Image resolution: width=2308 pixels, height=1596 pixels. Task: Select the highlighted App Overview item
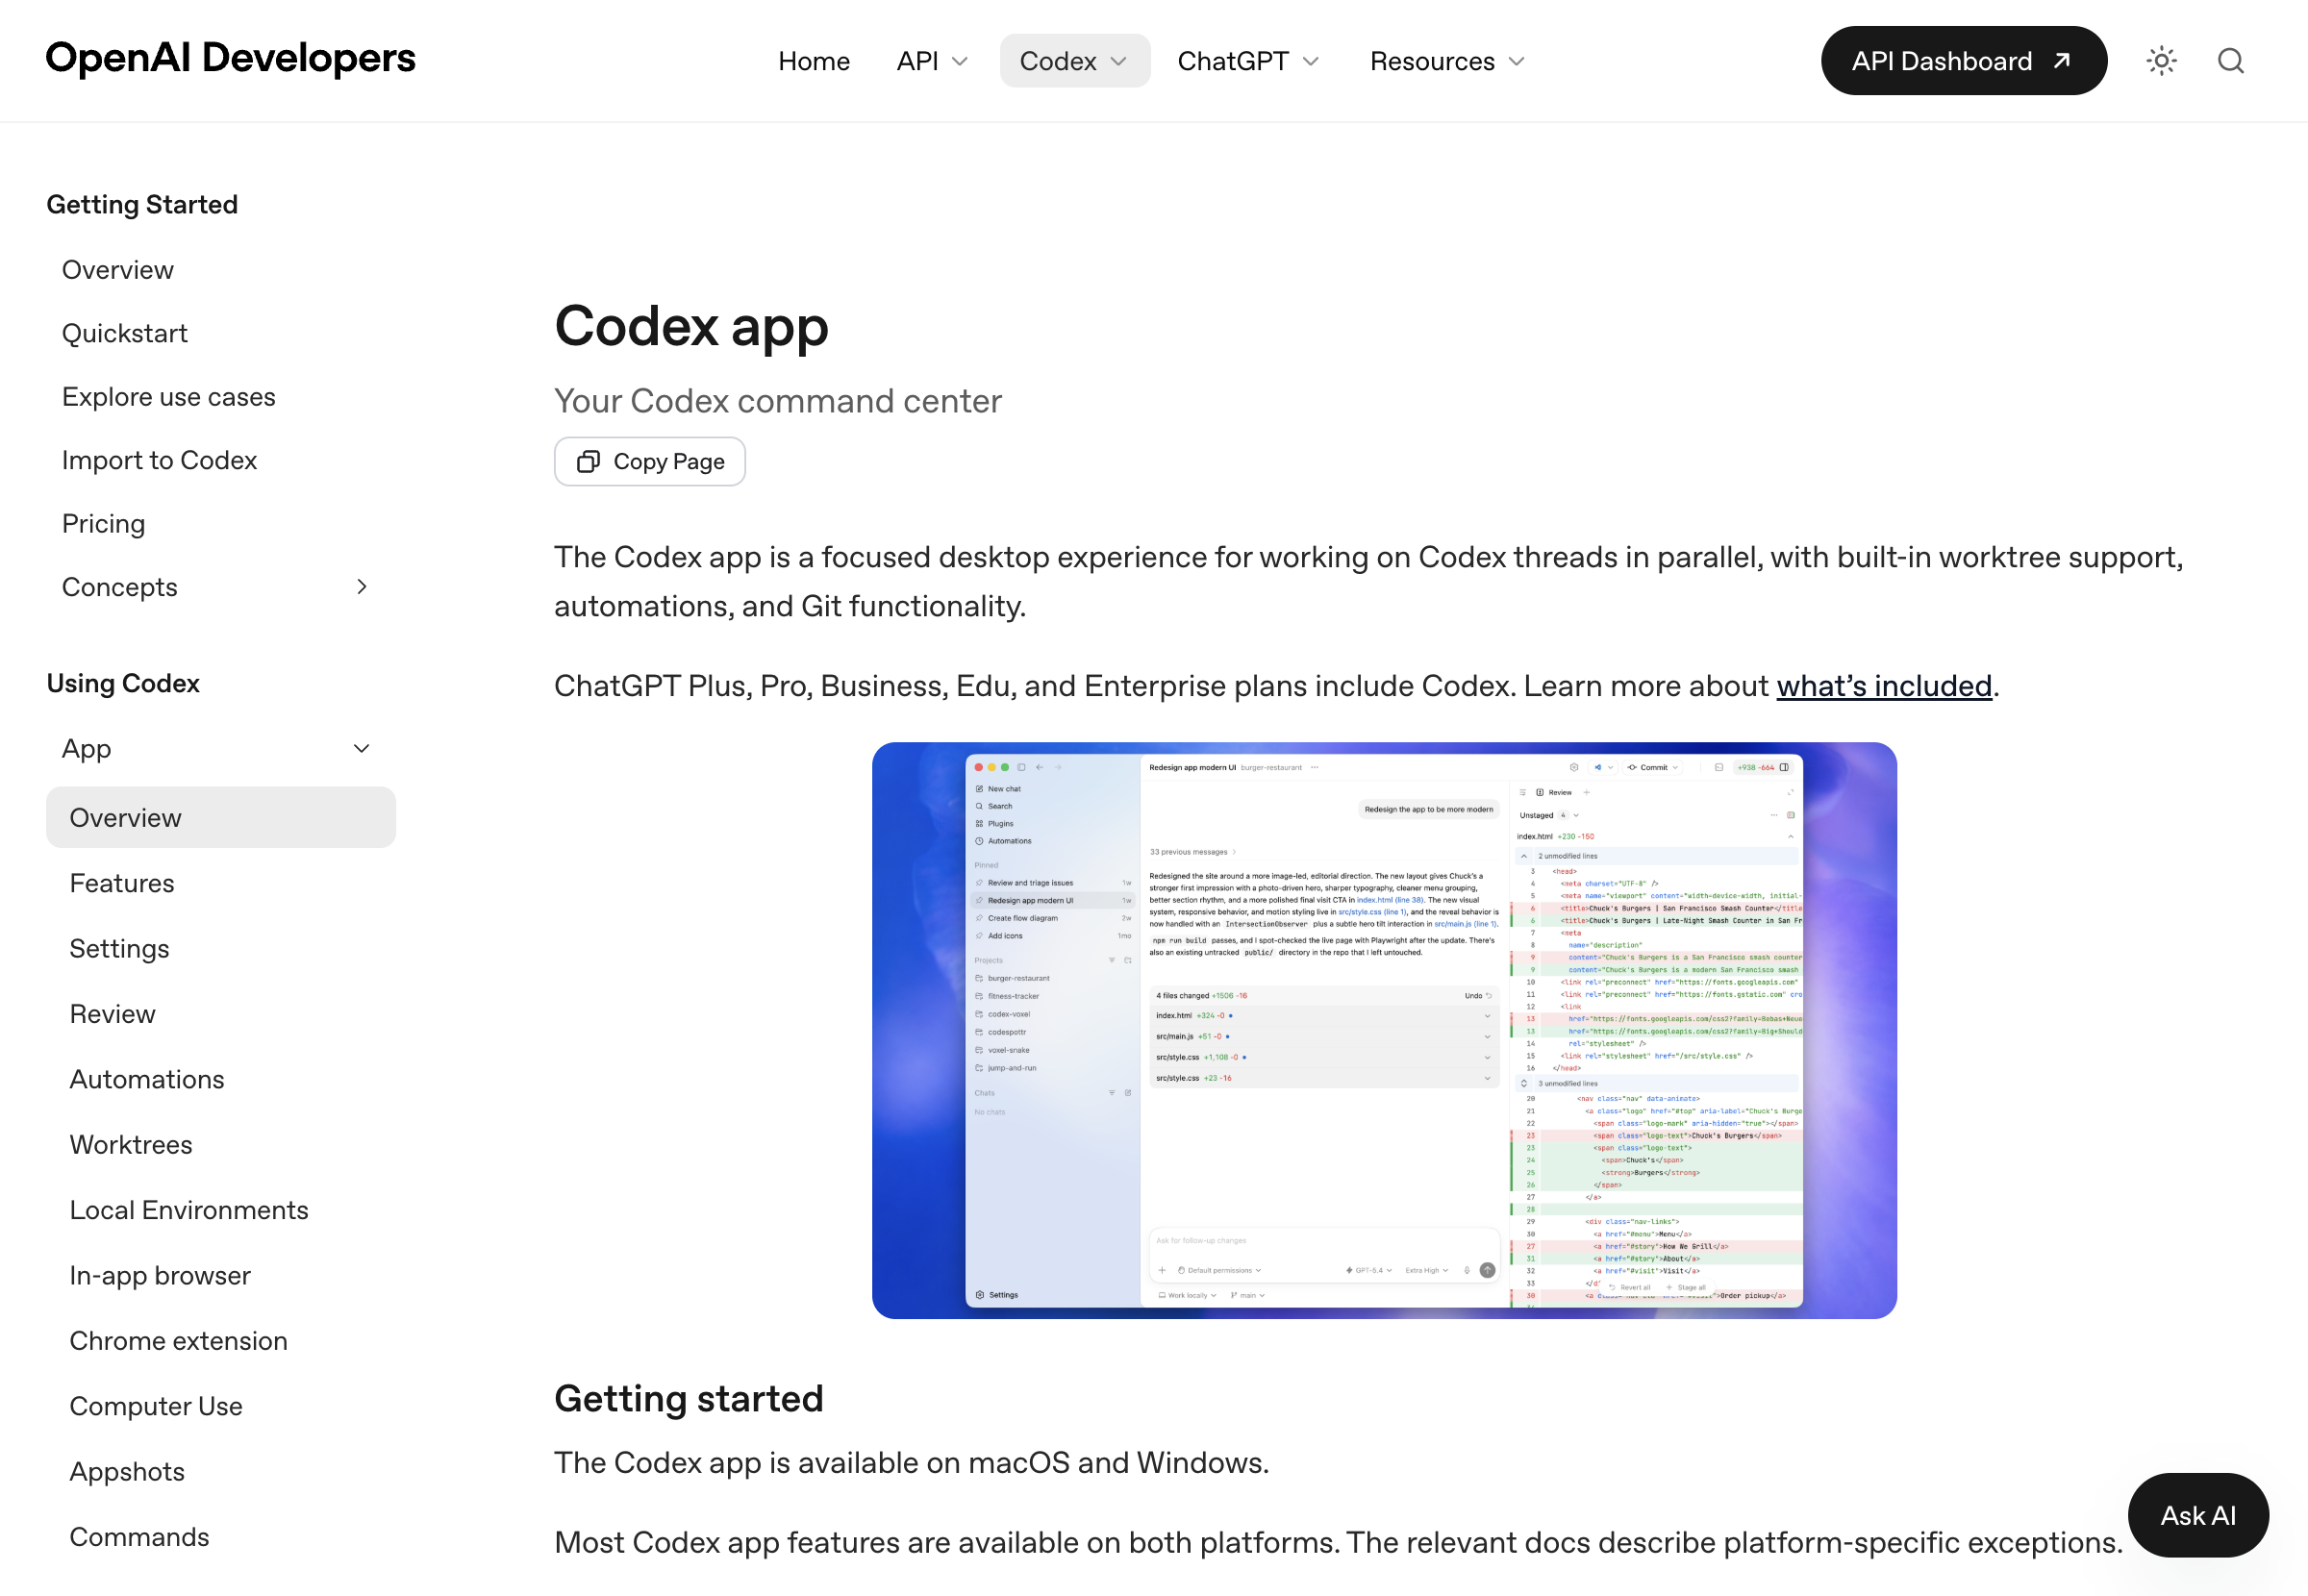[221, 818]
